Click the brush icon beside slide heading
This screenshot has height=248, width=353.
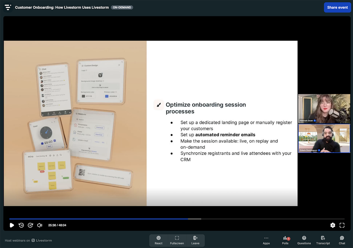159,105
